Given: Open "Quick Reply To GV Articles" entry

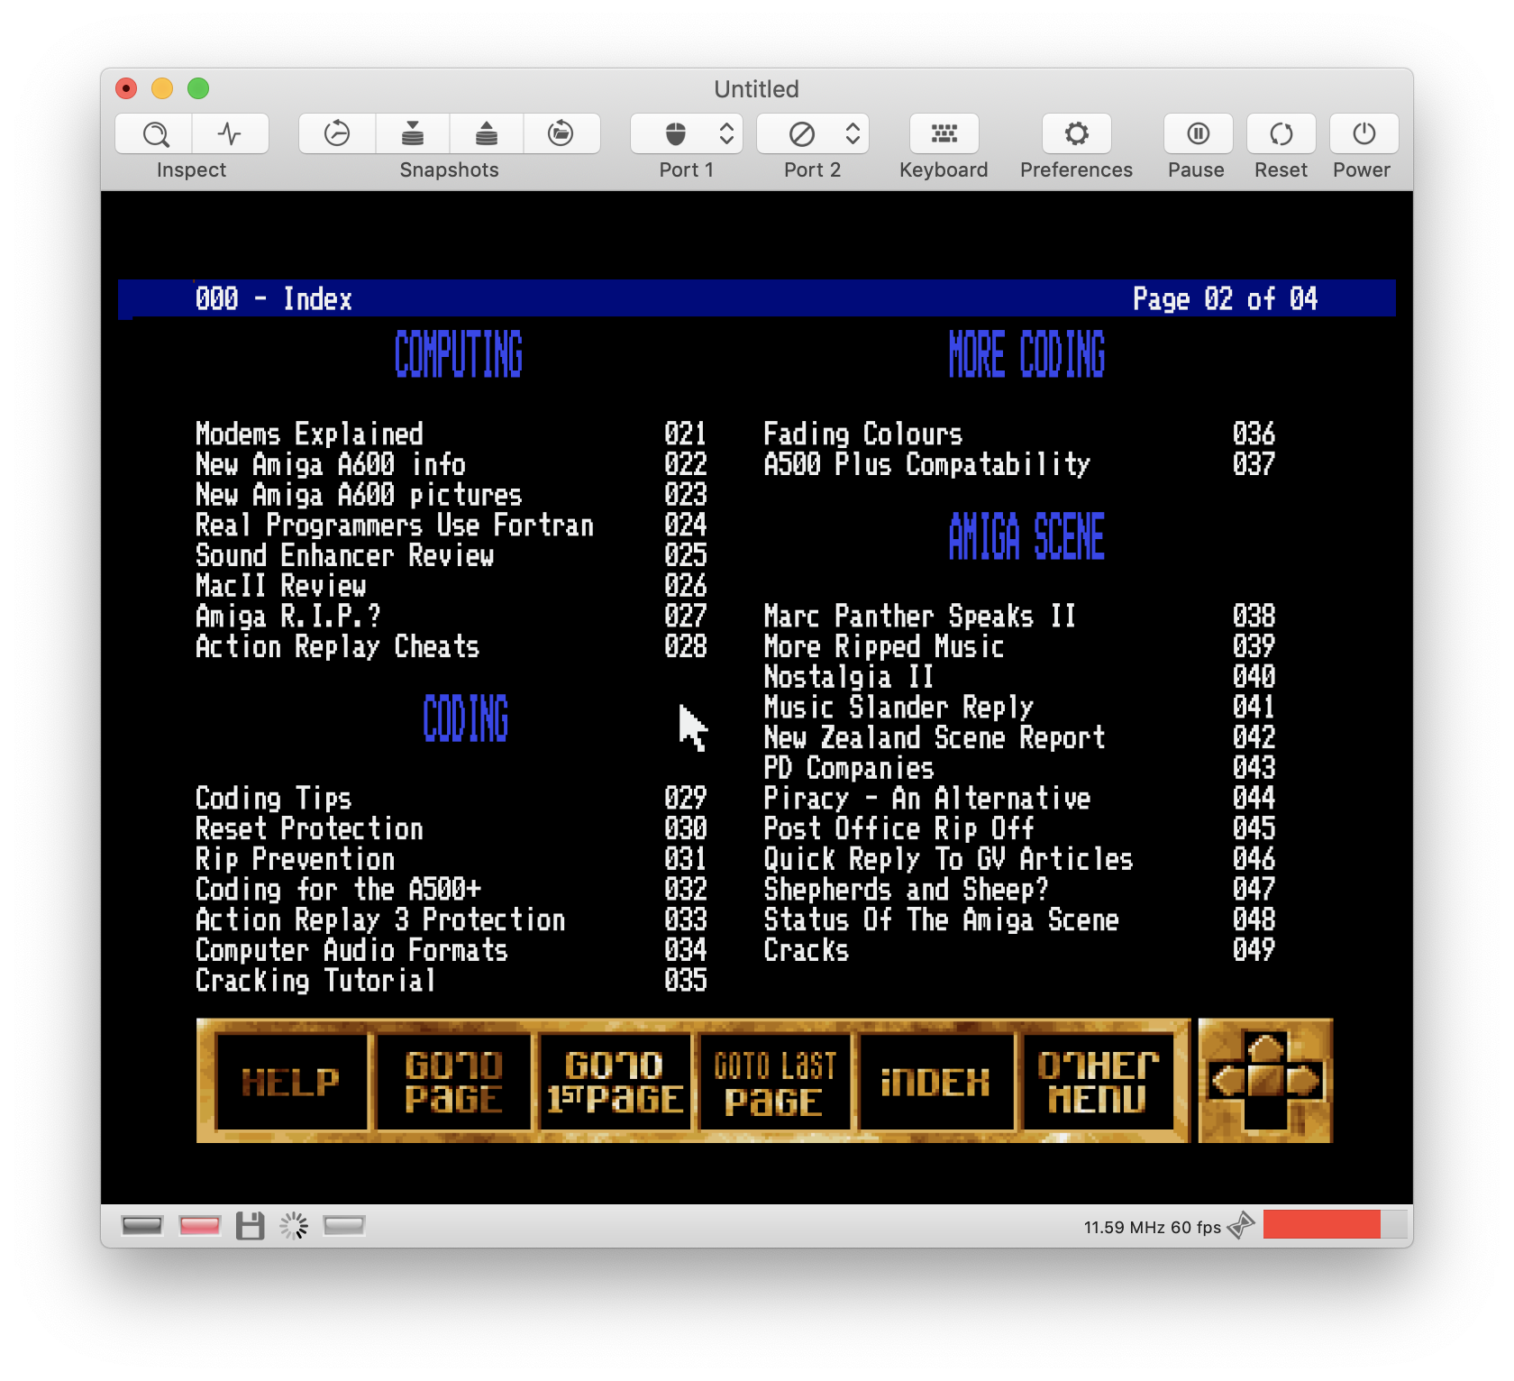Looking at the screenshot, I should pos(948,859).
